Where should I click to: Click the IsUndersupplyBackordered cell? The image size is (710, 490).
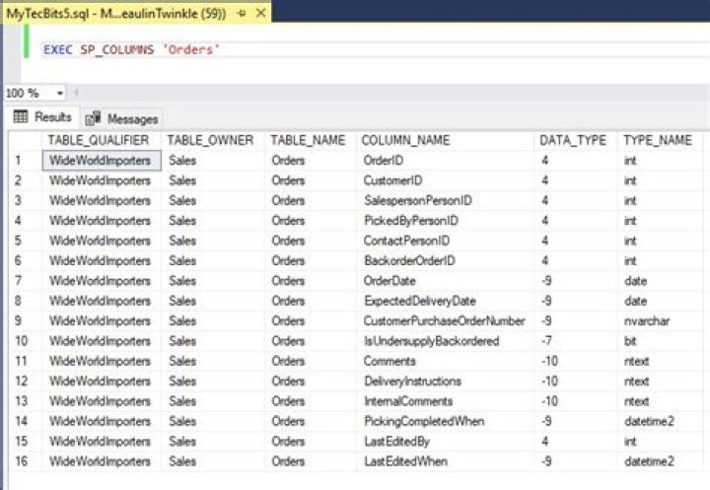pyautogui.click(x=445, y=341)
